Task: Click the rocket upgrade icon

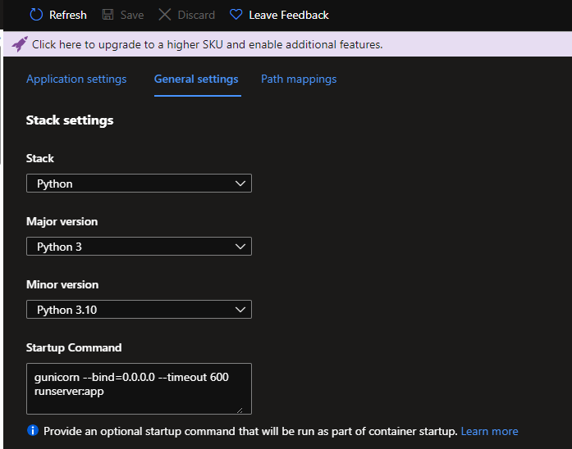Action: tap(20, 44)
